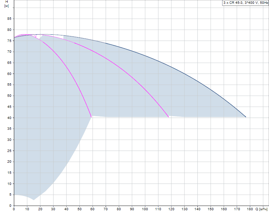Image resolution: width=269 pixels, height=212 pixels.
Task: Click the H [м] axis title
Action: (7, 4)
